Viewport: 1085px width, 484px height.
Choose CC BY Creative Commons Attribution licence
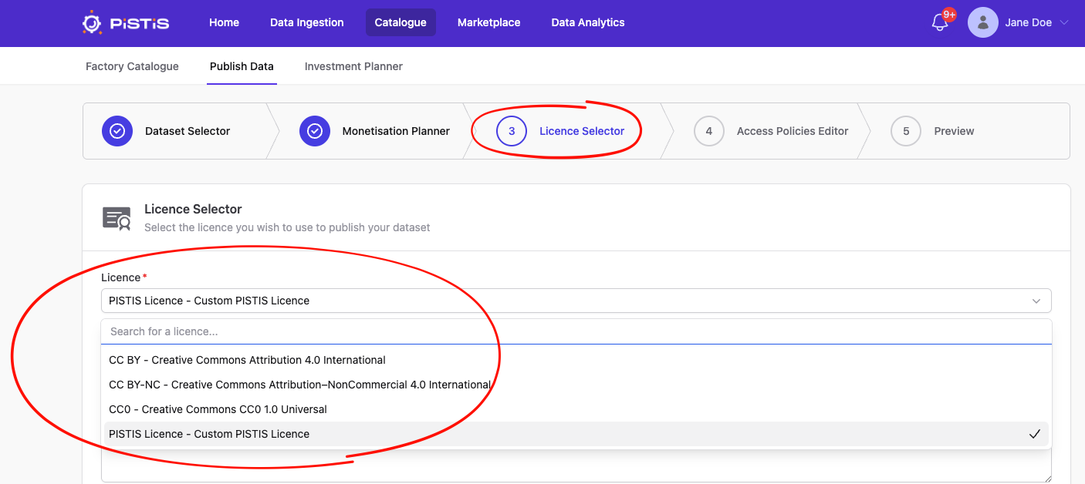click(x=576, y=360)
